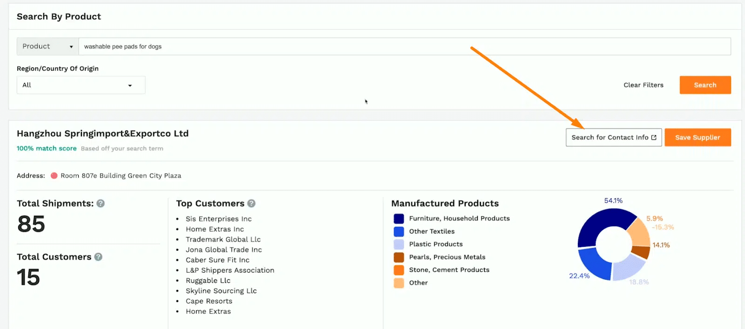Click Clear Filters link

pyautogui.click(x=643, y=85)
